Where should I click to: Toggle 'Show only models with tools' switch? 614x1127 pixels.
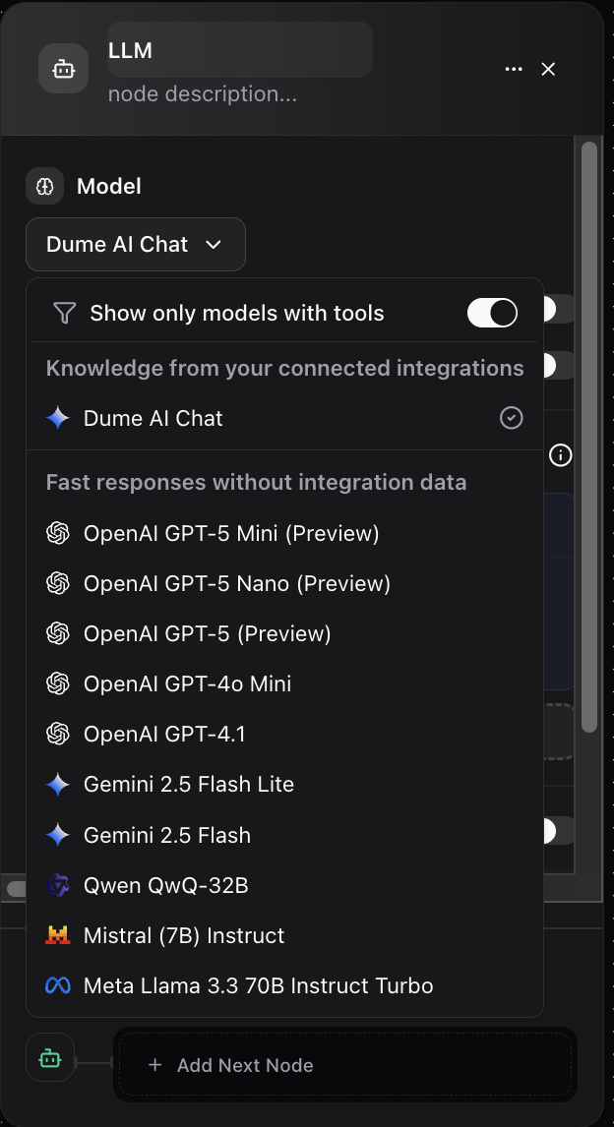[491, 312]
